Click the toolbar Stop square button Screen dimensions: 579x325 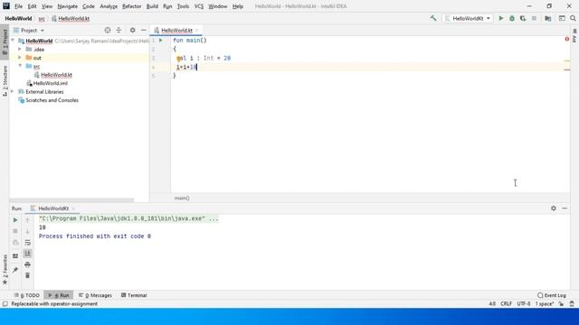coord(534,18)
